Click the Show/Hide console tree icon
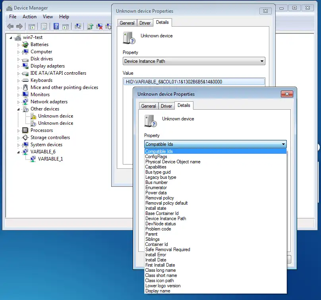Viewport: 321px width, 300px height. tap(31, 26)
